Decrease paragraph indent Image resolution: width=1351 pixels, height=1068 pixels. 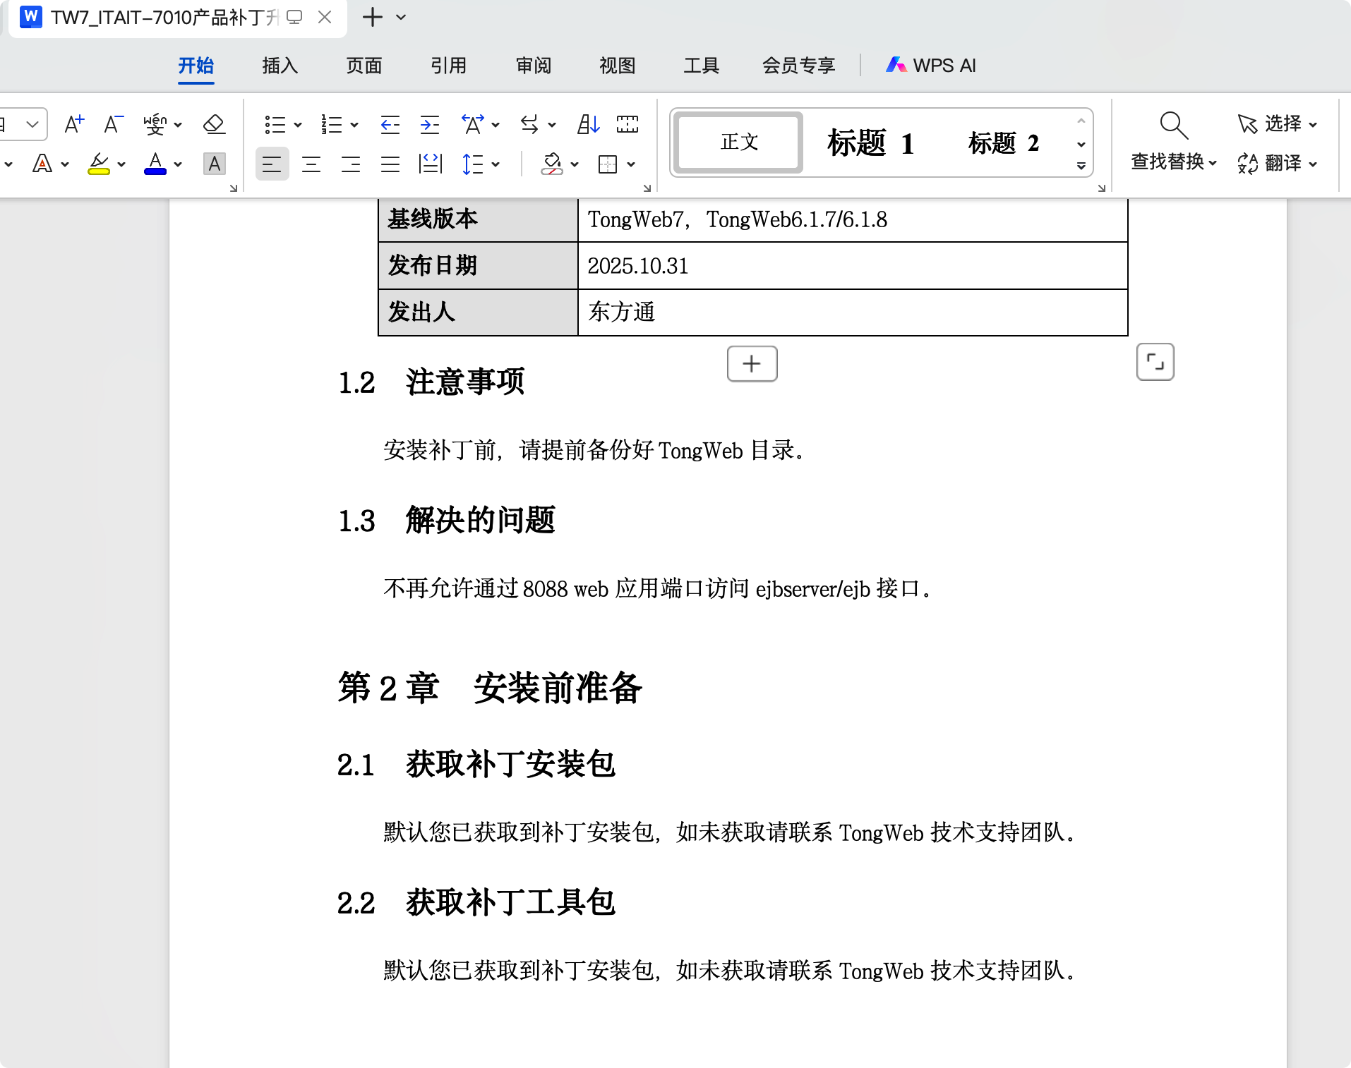[390, 125]
